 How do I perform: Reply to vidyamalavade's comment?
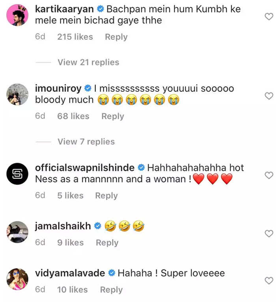click(x=111, y=290)
